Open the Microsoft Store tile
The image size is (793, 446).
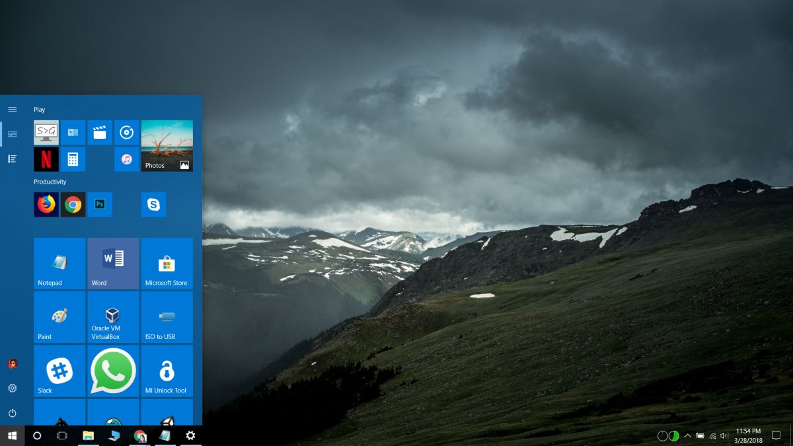pyautogui.click(x=167, y=263)
